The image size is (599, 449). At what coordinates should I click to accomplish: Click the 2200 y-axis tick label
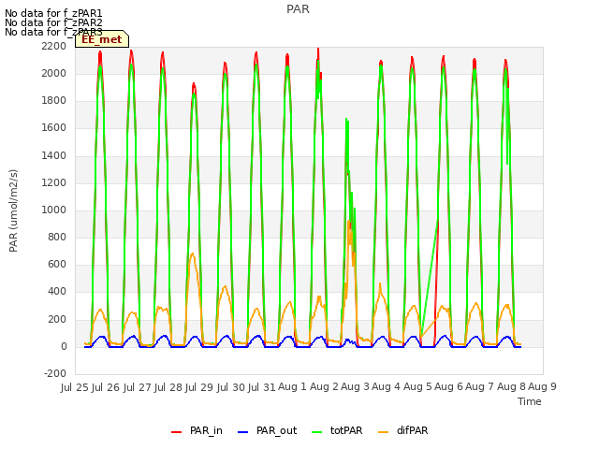pyautogui.click(x=54, y=46)
